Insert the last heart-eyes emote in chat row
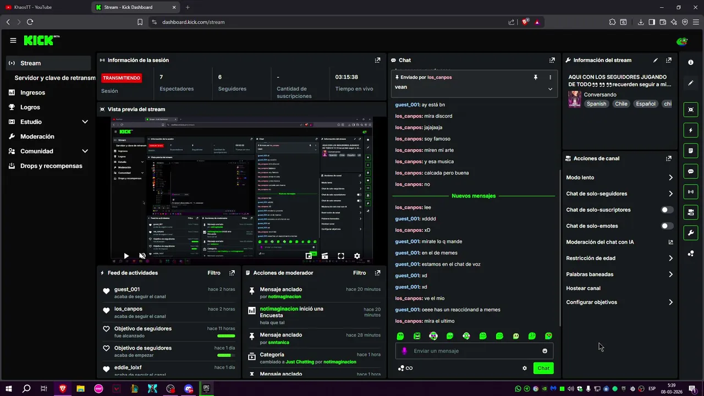The height and width of the screenshot is (396, 704). [548, 336]
